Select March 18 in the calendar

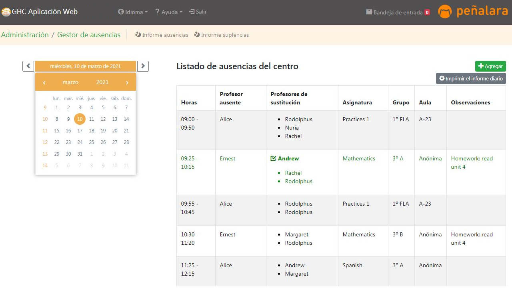pos(92,131)
